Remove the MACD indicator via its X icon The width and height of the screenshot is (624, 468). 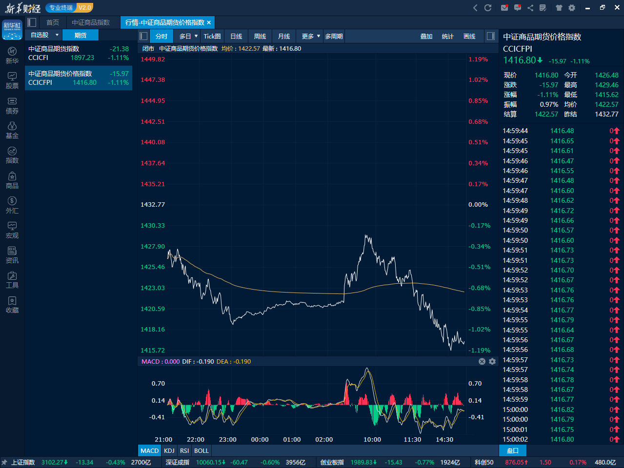click(x=482, y=361)
